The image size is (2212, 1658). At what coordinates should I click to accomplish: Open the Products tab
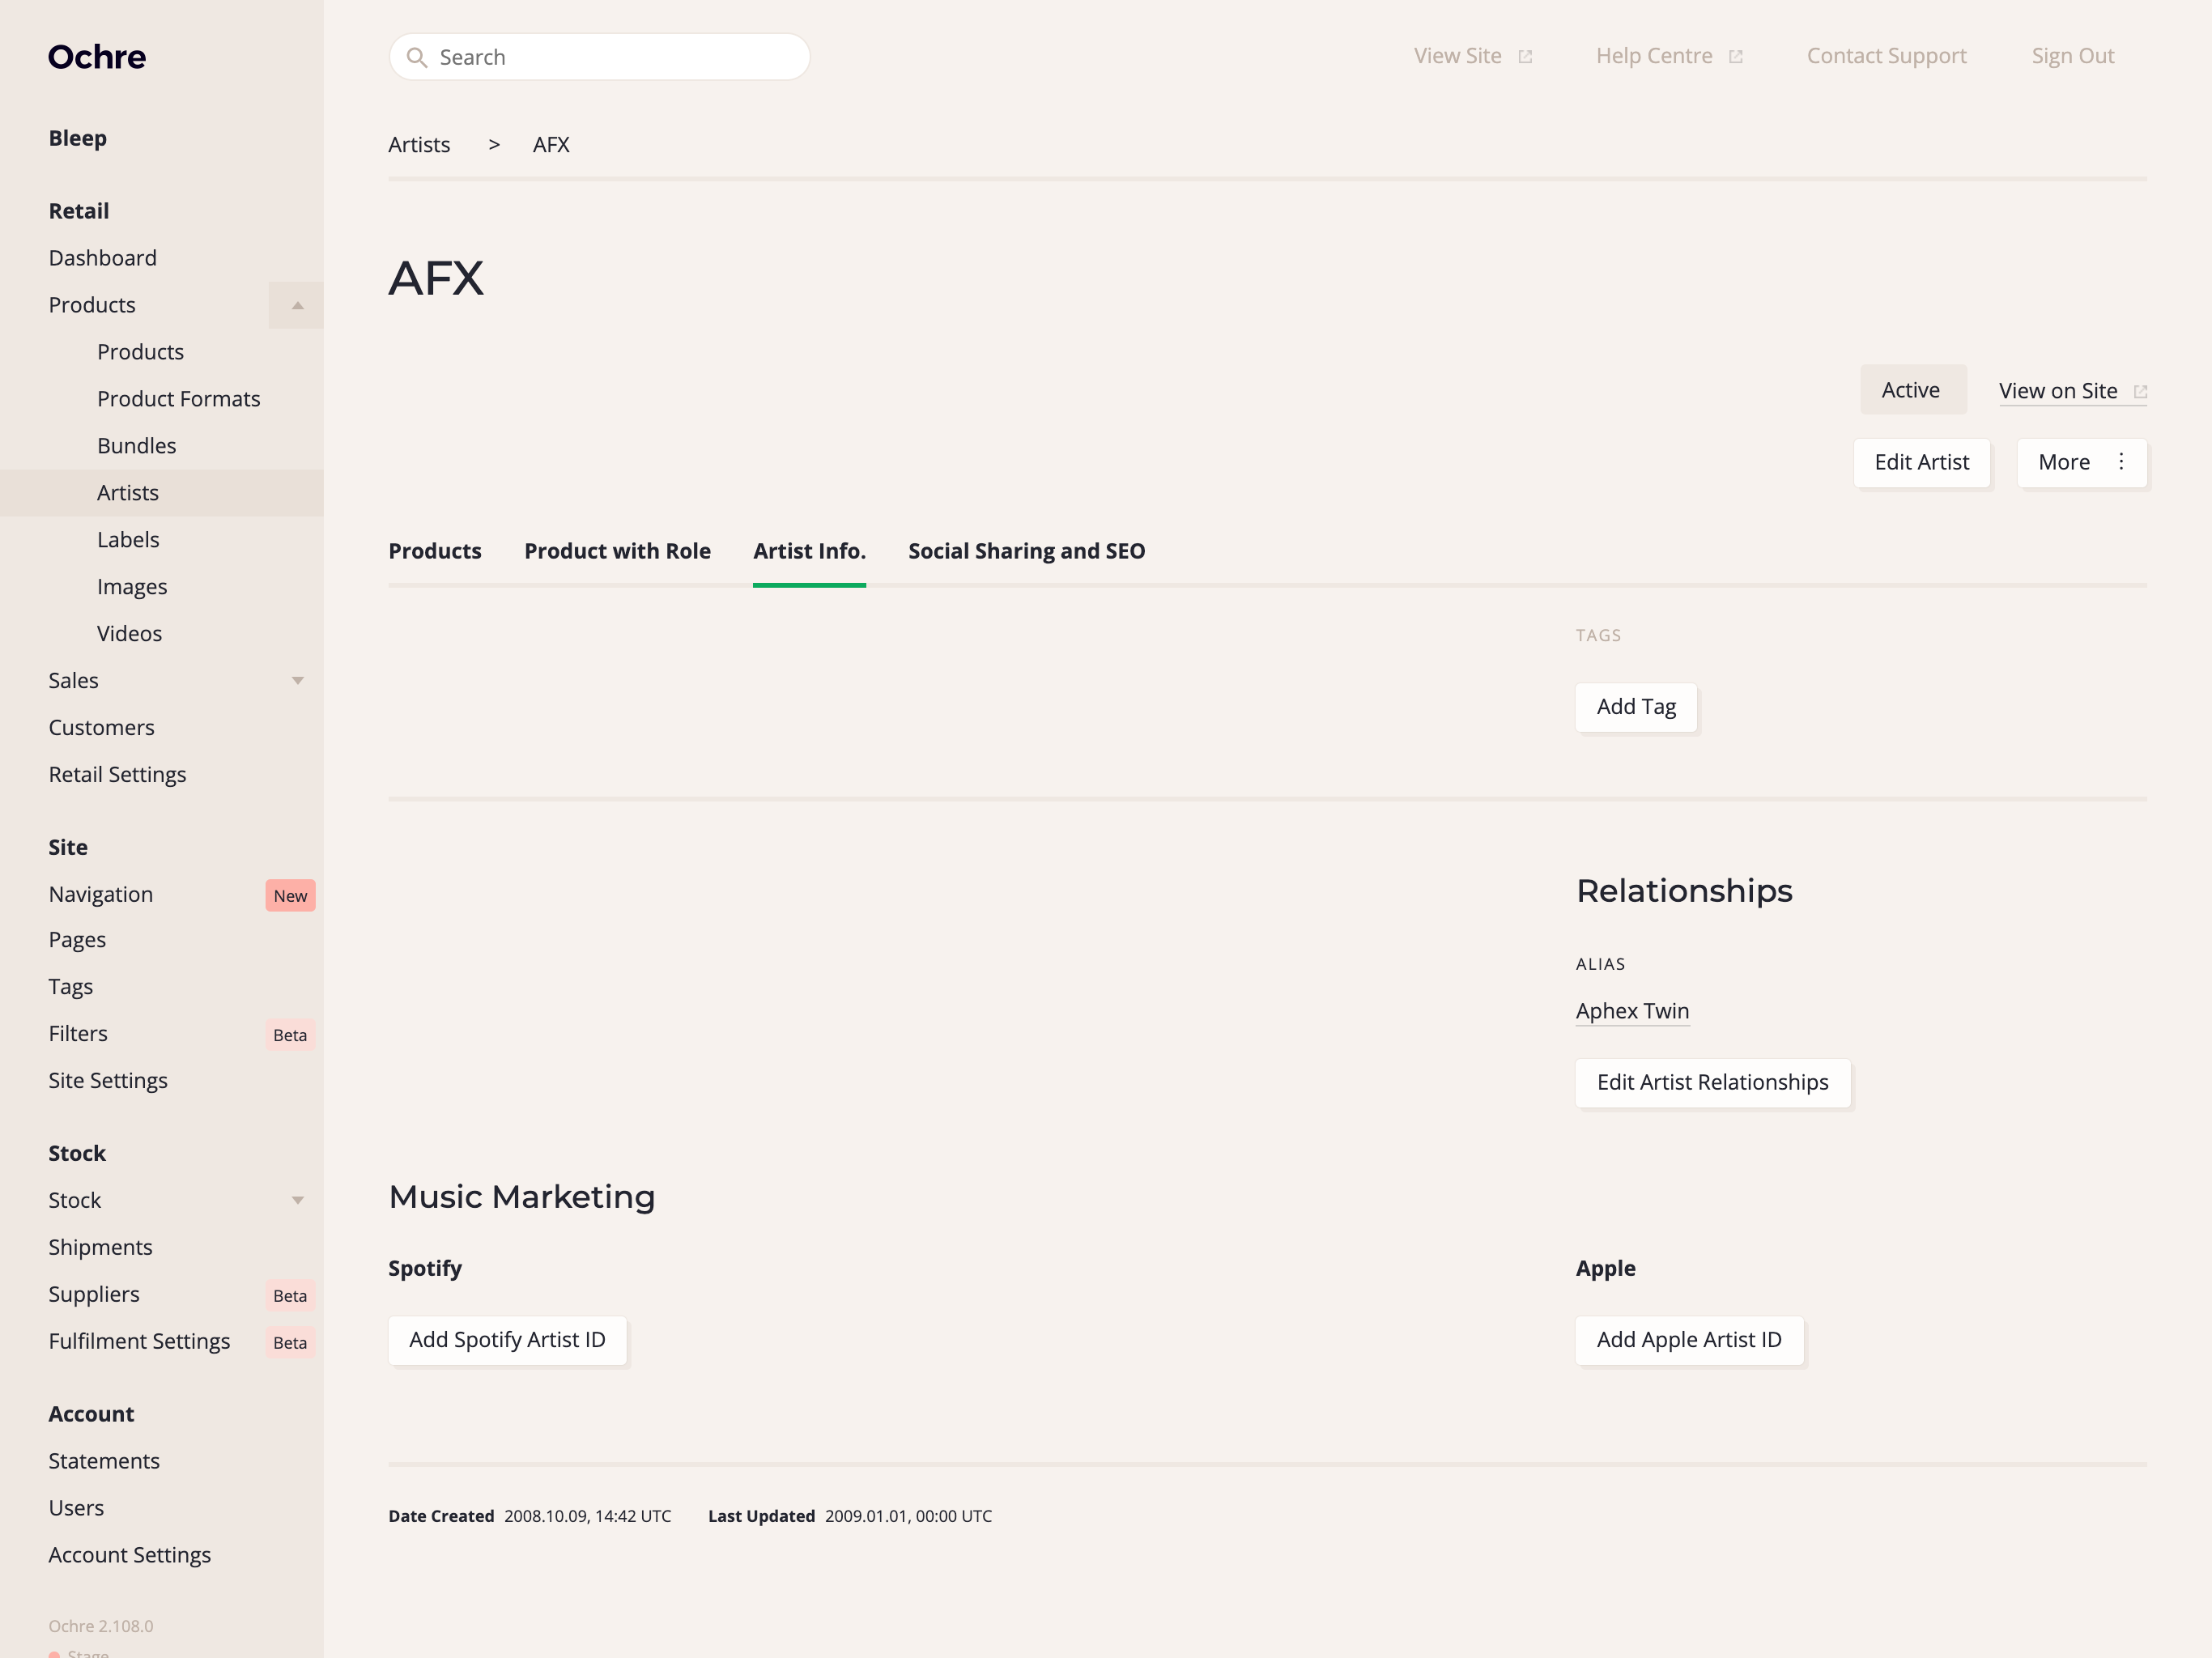tap(434, 551)
